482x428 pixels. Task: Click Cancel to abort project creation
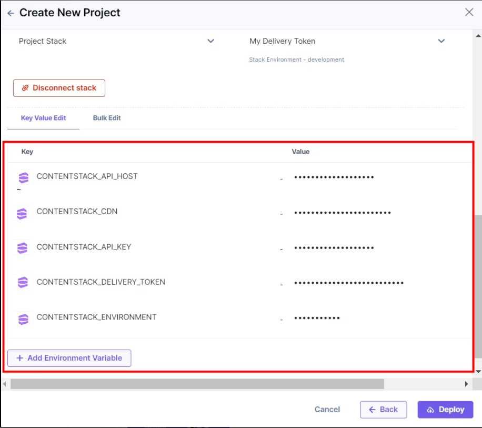327,410
